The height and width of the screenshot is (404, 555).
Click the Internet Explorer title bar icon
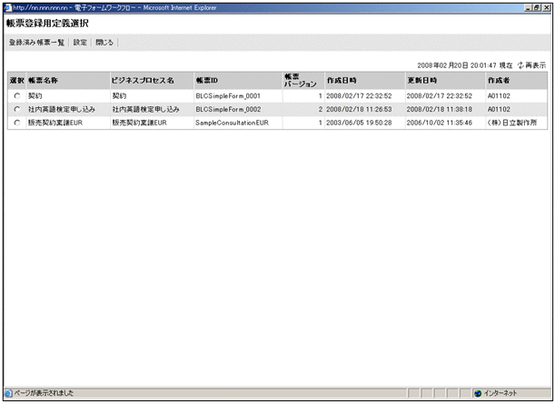coord(8,8)
